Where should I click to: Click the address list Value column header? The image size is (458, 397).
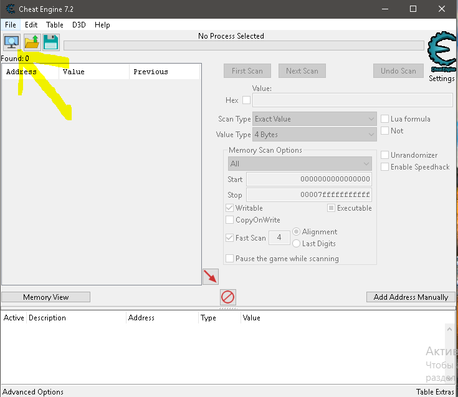(x=252, y=318)
